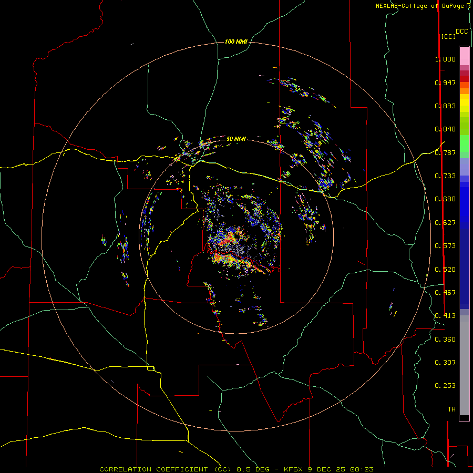This screenshot has height=473, width=473.
Task: Click the 0.360 scale value
Action: pos(445,340)
